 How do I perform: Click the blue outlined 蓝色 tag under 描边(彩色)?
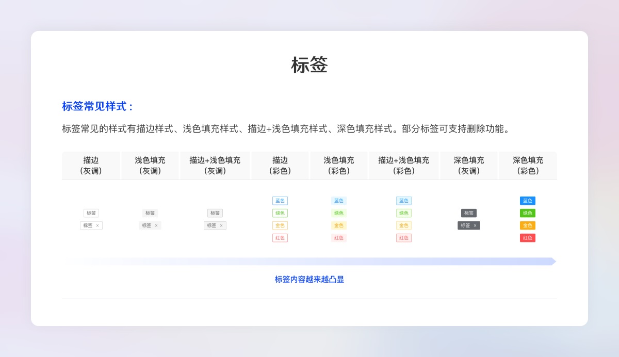pos(280,201)
